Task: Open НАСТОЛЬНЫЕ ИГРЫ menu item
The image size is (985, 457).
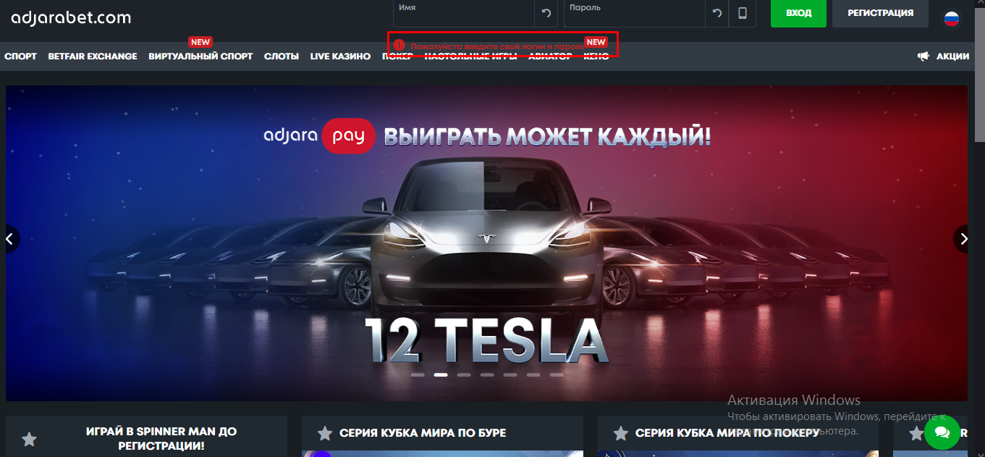Action: [x=470, y=56]
